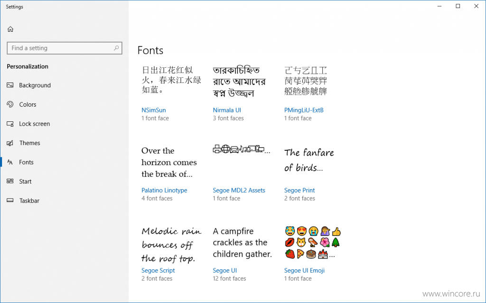
Task: Click the Fonts page heading
Action: 150,50
